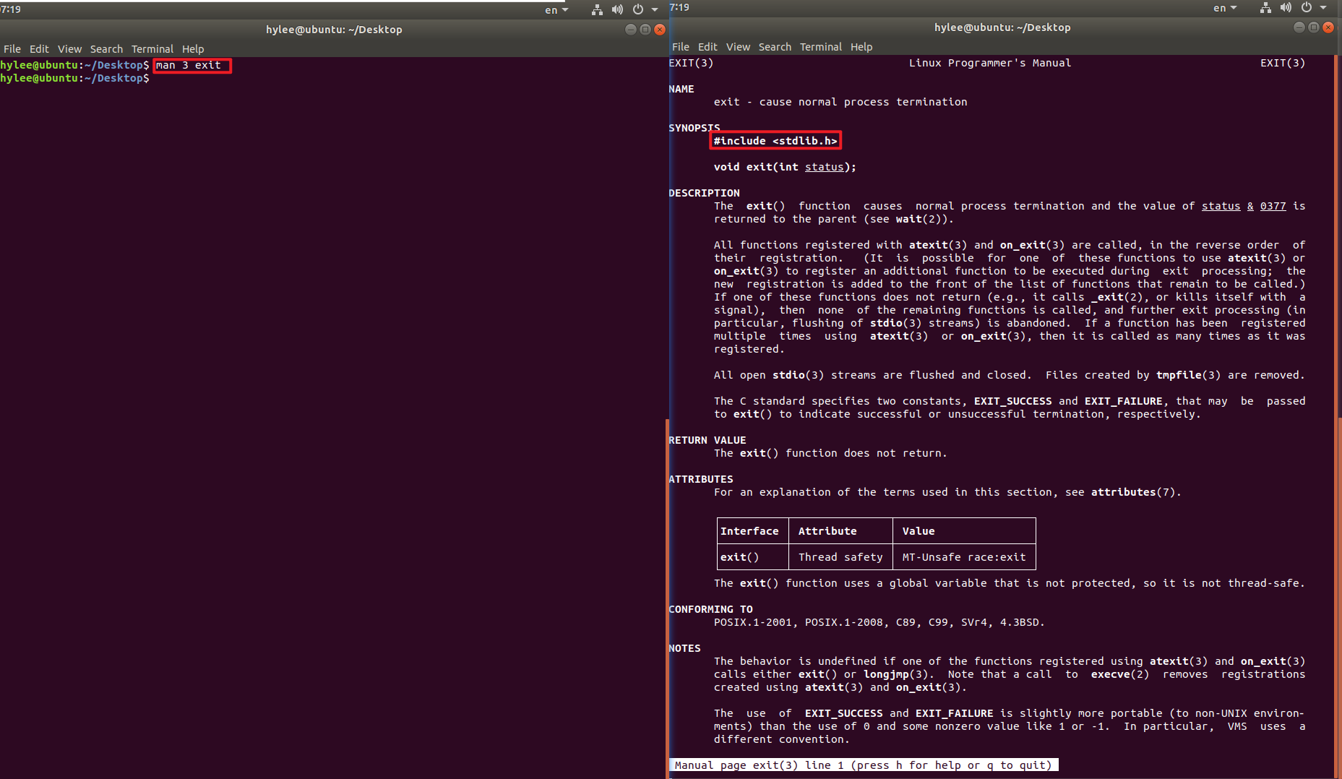Click power icon in left top bar
The width and height of the screenshot is (1342, 779).
click(x=638, y=10)
